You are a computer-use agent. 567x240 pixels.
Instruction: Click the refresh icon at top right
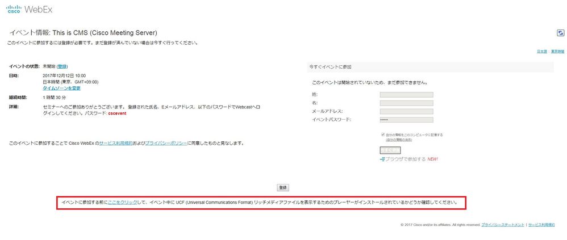coord(561,33)
